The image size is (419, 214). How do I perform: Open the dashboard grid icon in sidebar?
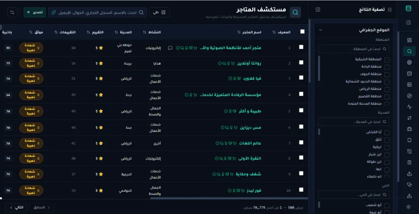pos(409,40)
